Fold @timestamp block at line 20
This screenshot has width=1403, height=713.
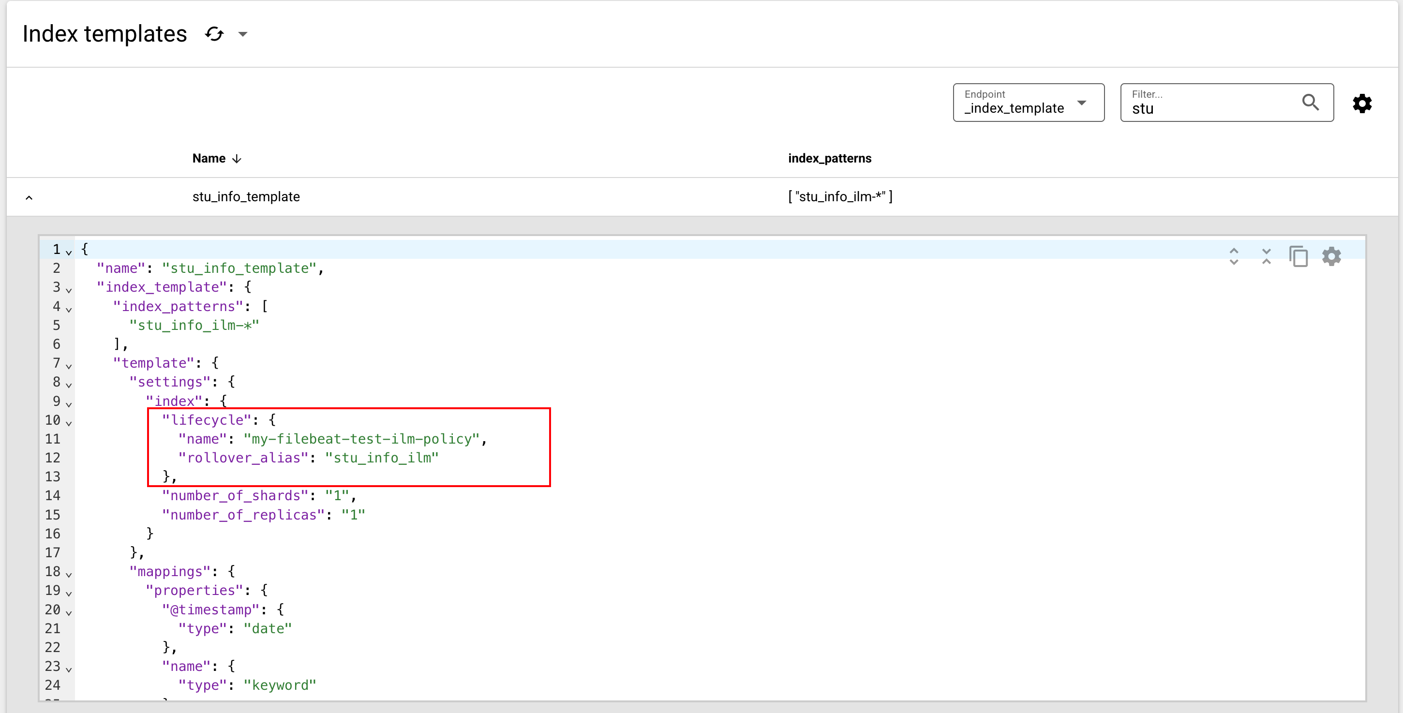(x=69, y=612)
